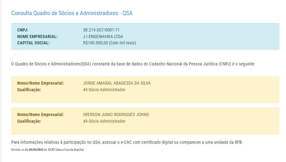The height and width of the screenshot is (162, 286).
Task: Click Nome/Nome Empresarial label in second partner card
Action: point(40,115)
